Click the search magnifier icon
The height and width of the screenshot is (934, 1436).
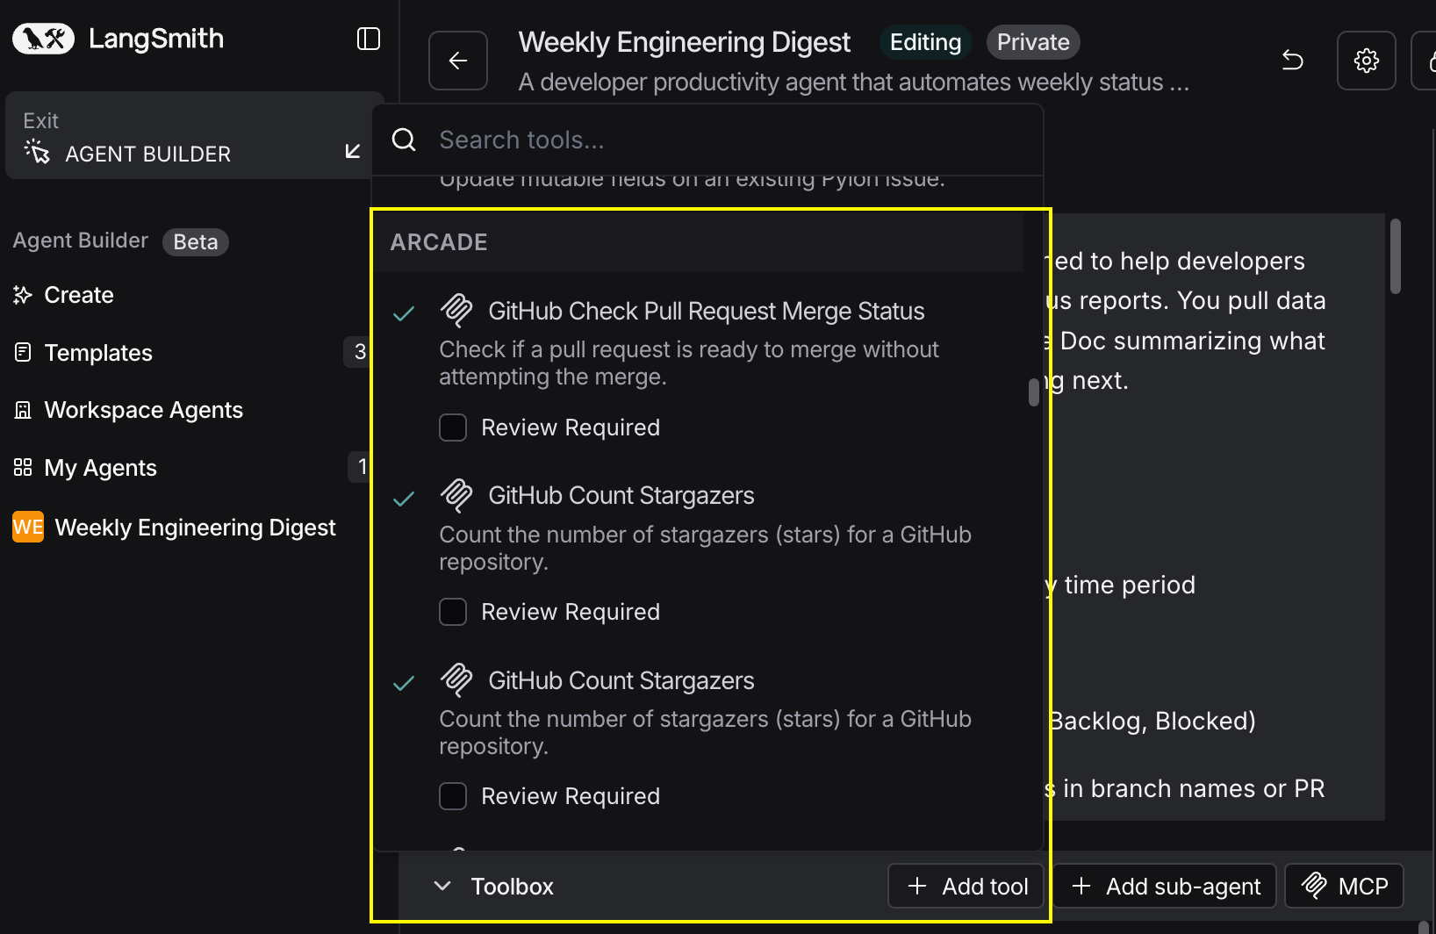tap(404, 140)
